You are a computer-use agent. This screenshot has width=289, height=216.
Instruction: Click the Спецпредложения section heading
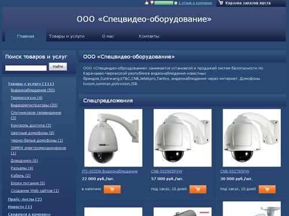[108, 101]
